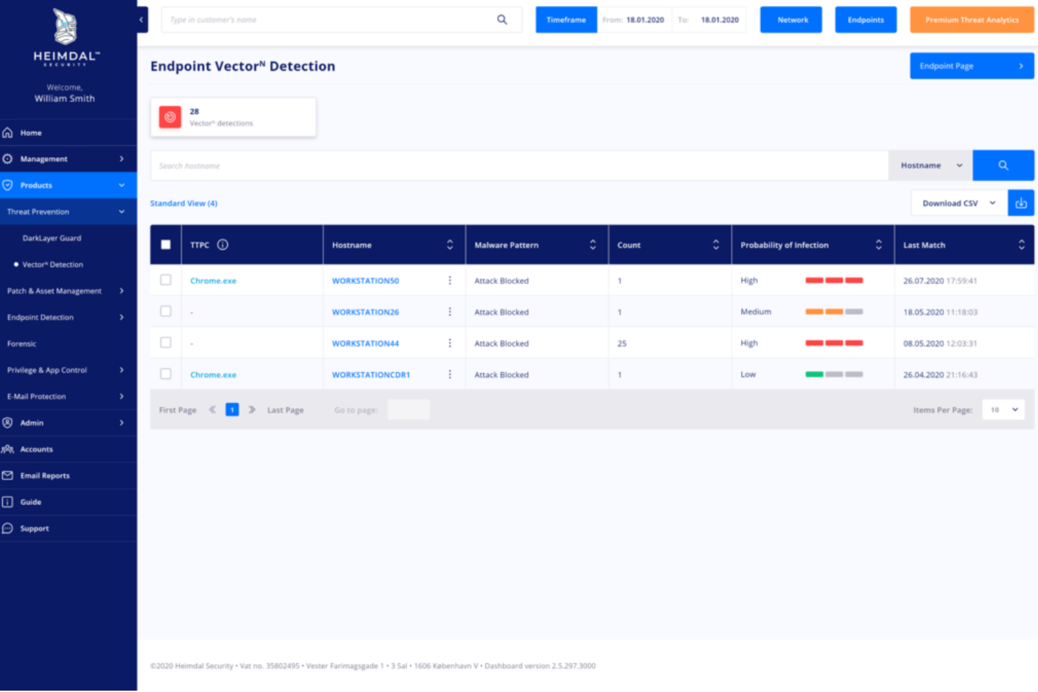The width and height of the screenshot is (1038, 692).
Task: Click the Heimdal Security logo
Action: click(66, 37)
